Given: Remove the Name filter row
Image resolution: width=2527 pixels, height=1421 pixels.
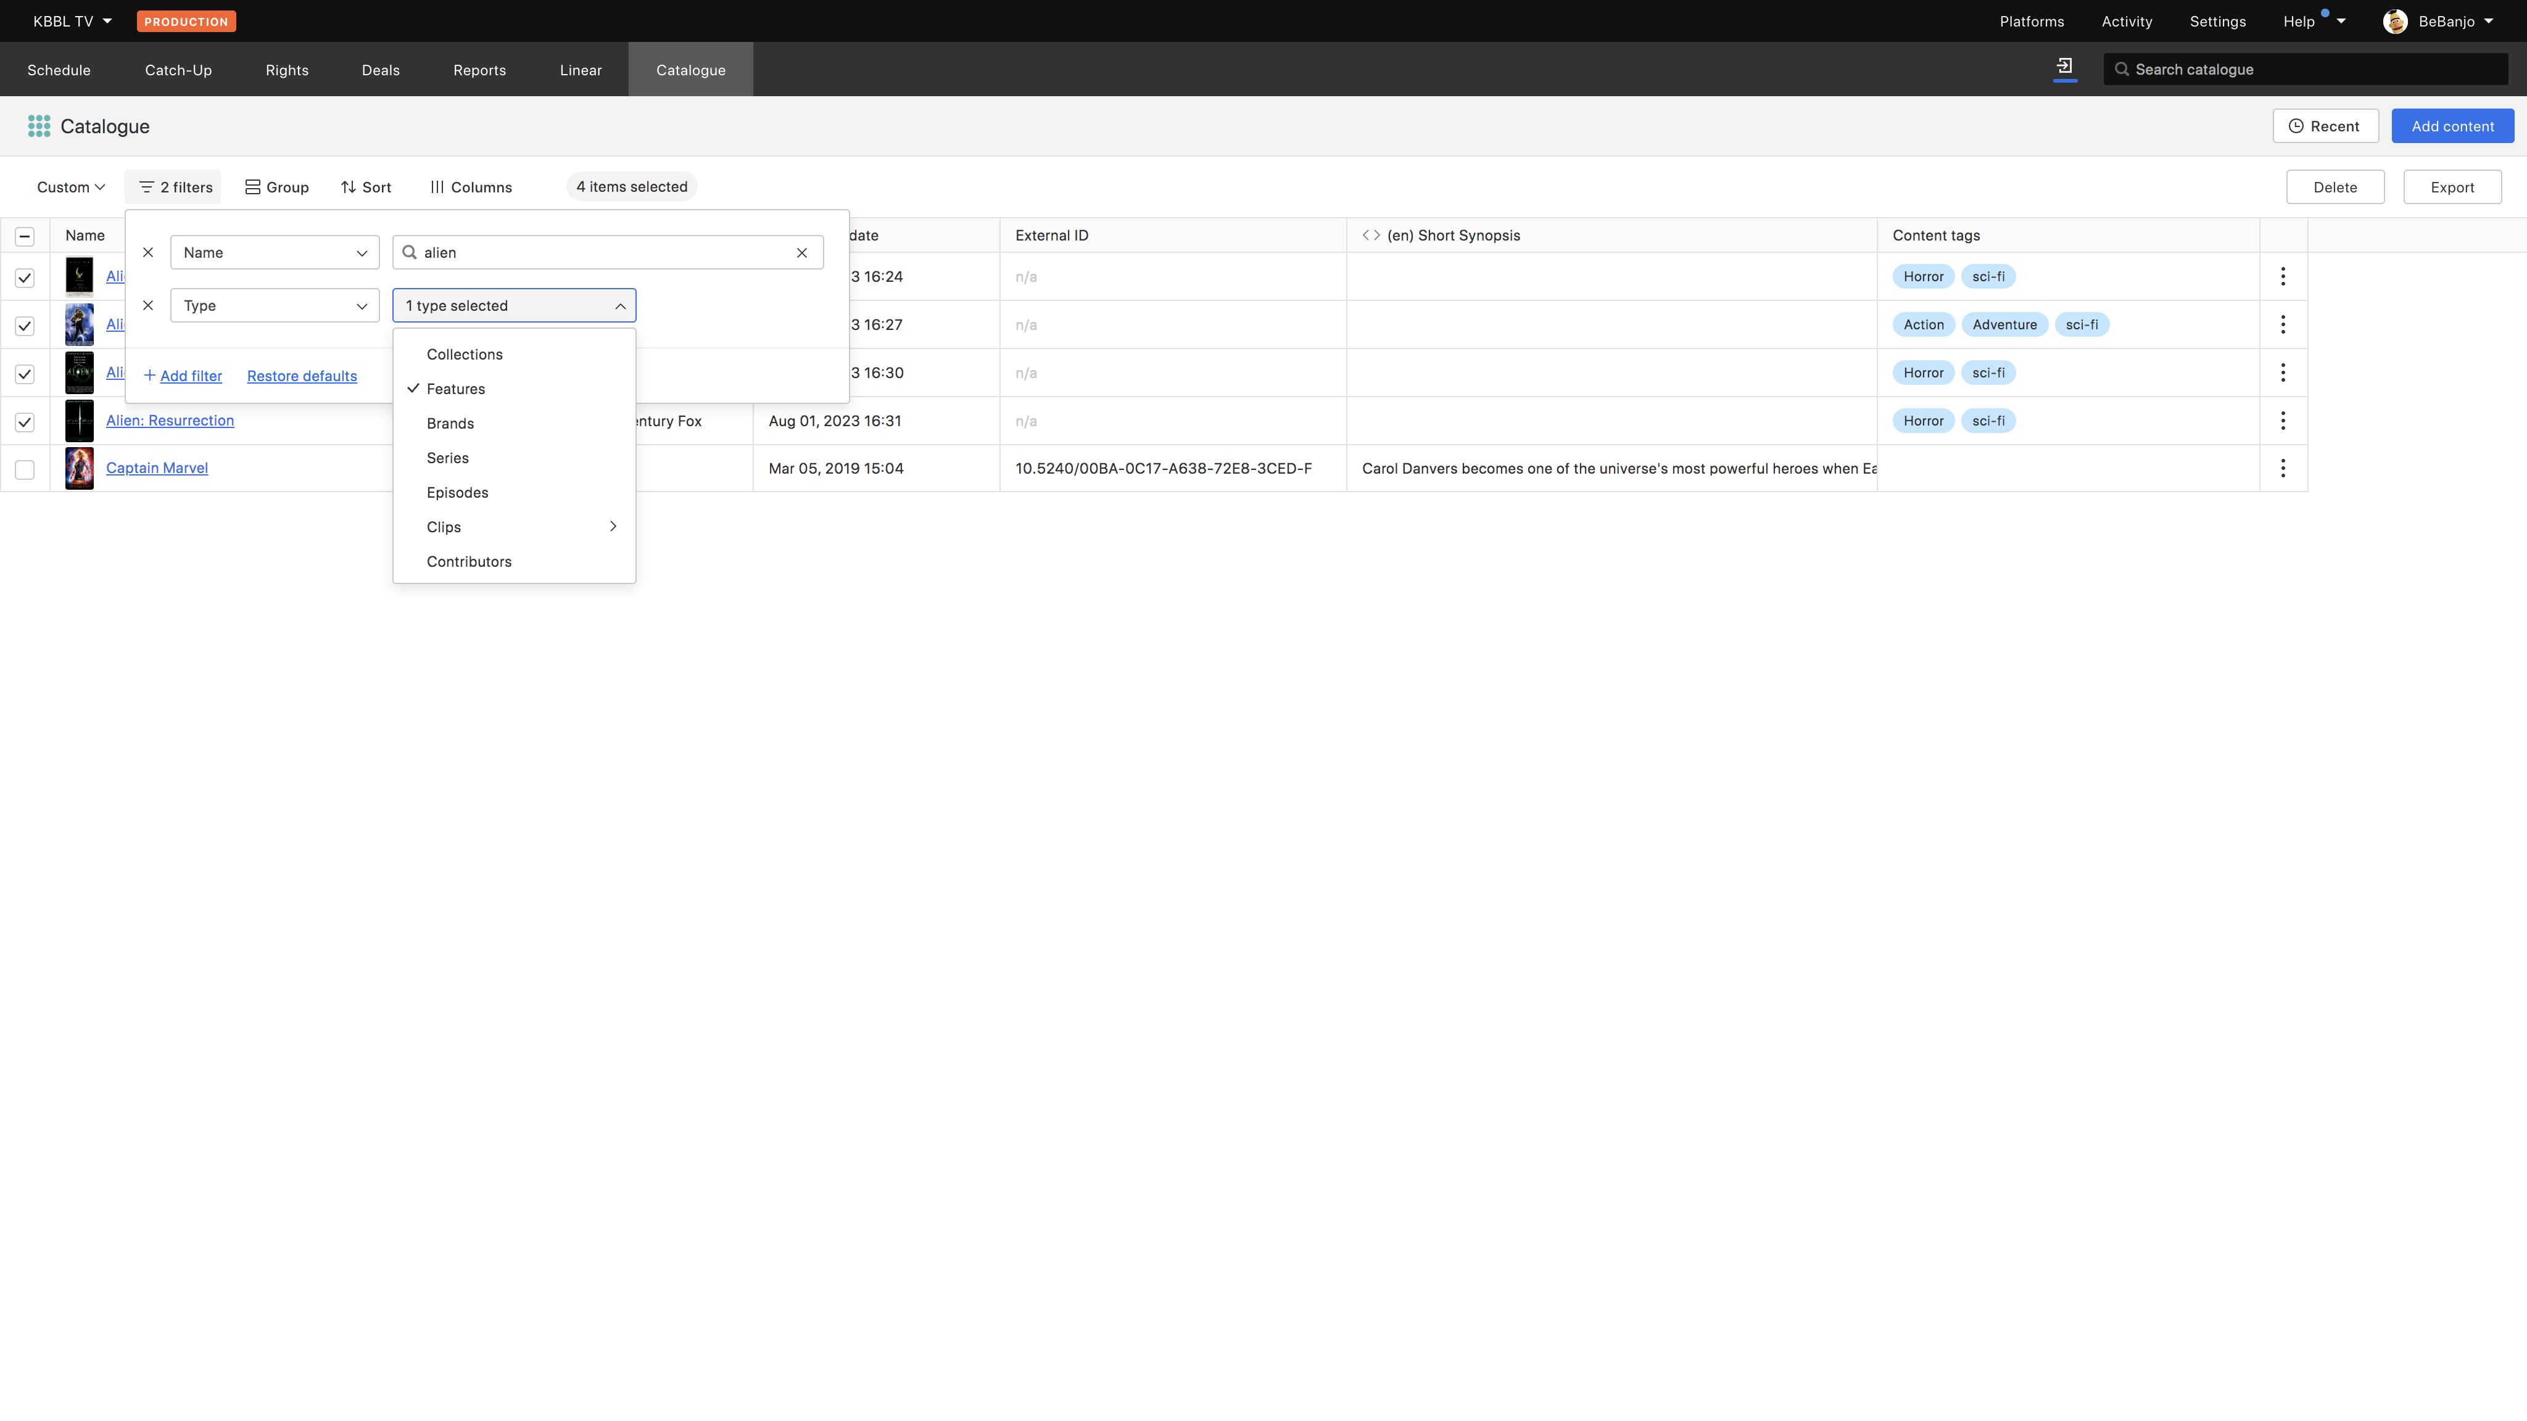Looking at the screenshot, I should [148, 253].
